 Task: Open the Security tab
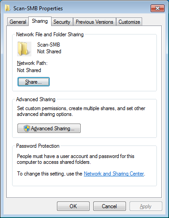click(x=62, y=22)
